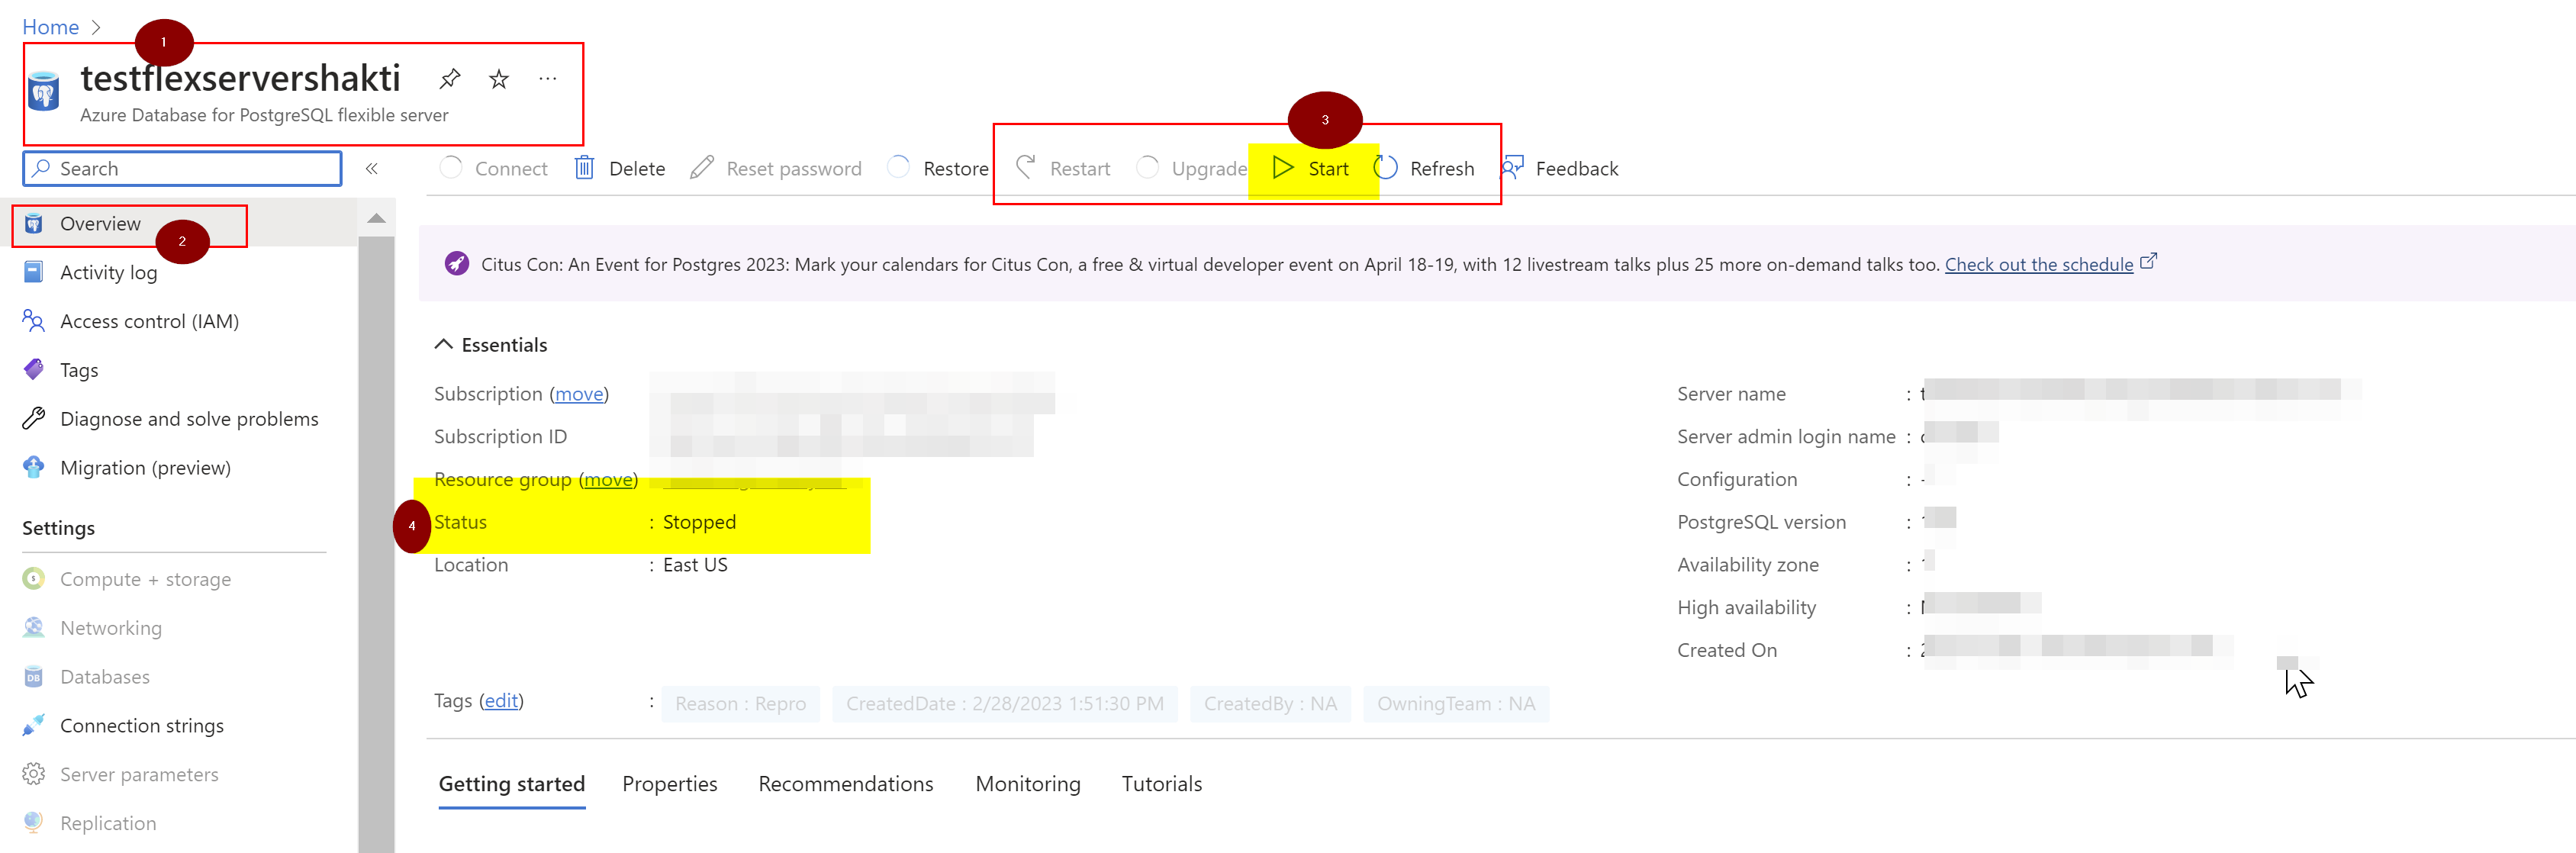This screenshot has width=2576, height=853.
Task: Click the Delete trash icon
Action: click(584, 167)
